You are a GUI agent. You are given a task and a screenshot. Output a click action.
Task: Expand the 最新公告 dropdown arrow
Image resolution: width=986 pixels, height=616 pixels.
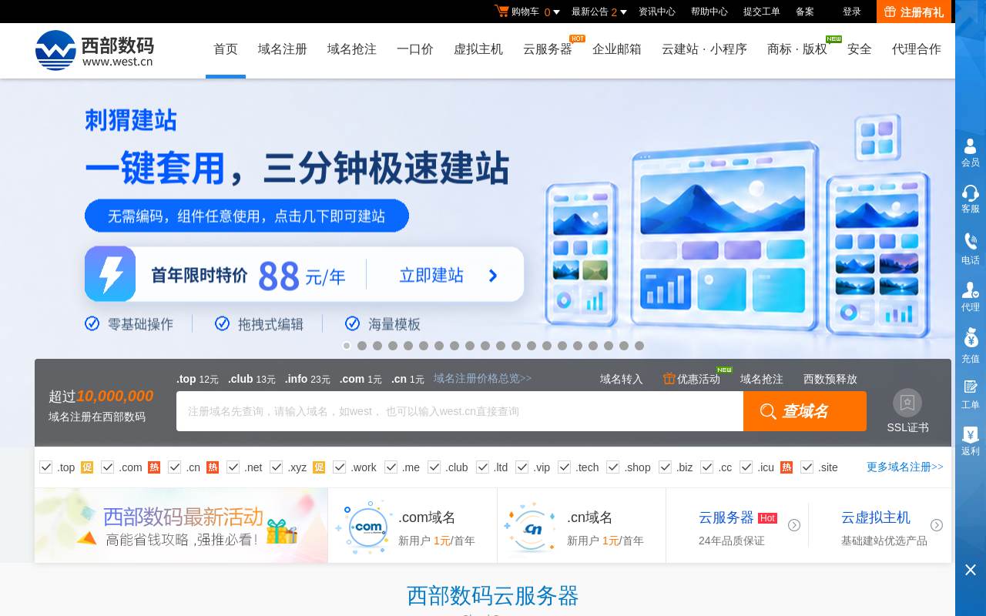pyautogui.click(x=623, y=12)
